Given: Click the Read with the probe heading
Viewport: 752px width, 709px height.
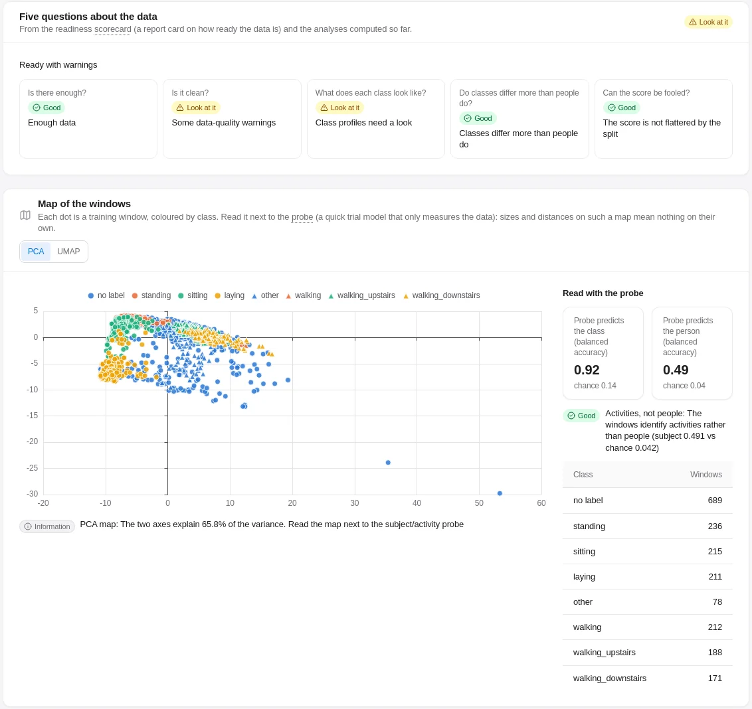Looking at the screenshot, I should 603,293.
